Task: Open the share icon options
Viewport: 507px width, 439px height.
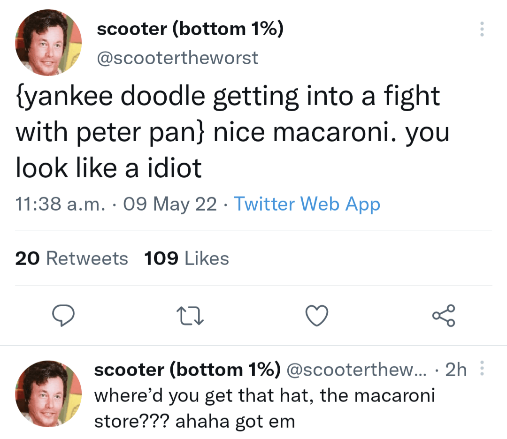Action: coord(444,316)
